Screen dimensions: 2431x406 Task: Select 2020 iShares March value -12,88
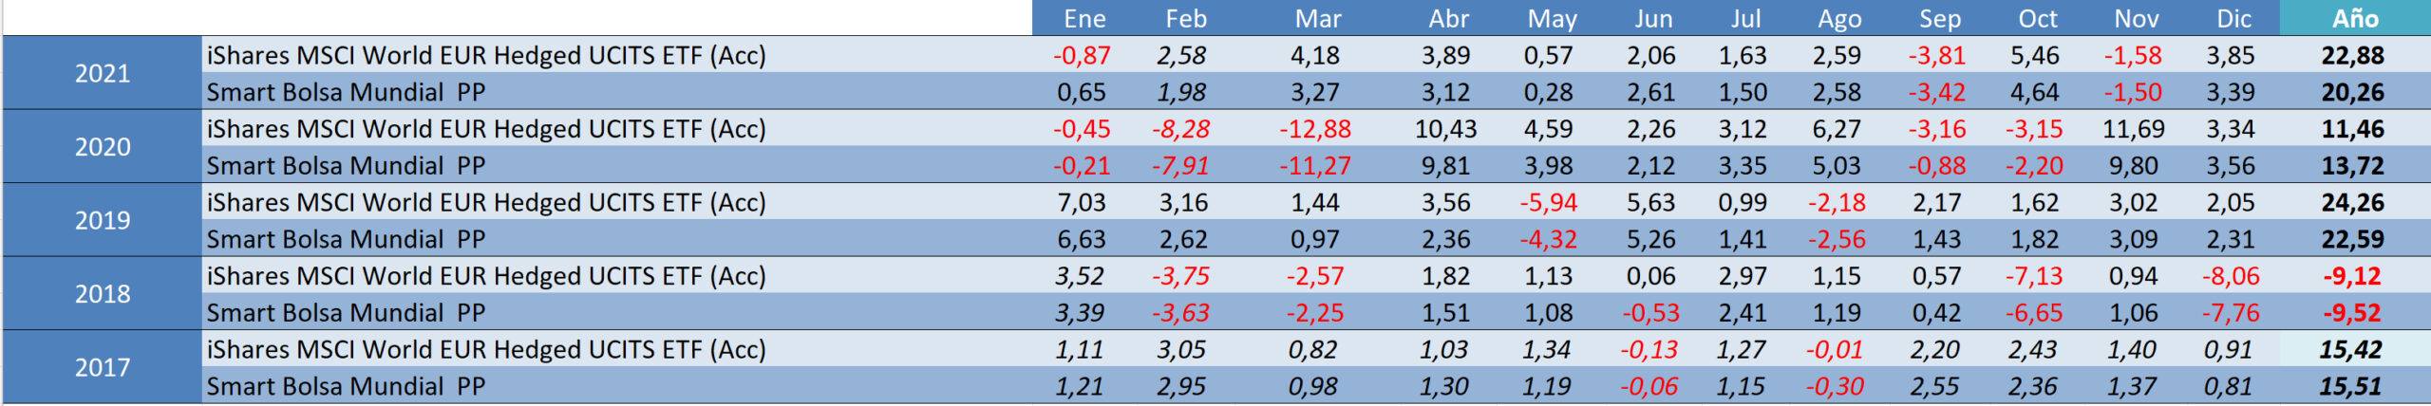click(1315, 129)
